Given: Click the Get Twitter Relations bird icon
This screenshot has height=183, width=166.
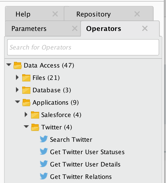Looking at the screenshot, I should [44, 176].
